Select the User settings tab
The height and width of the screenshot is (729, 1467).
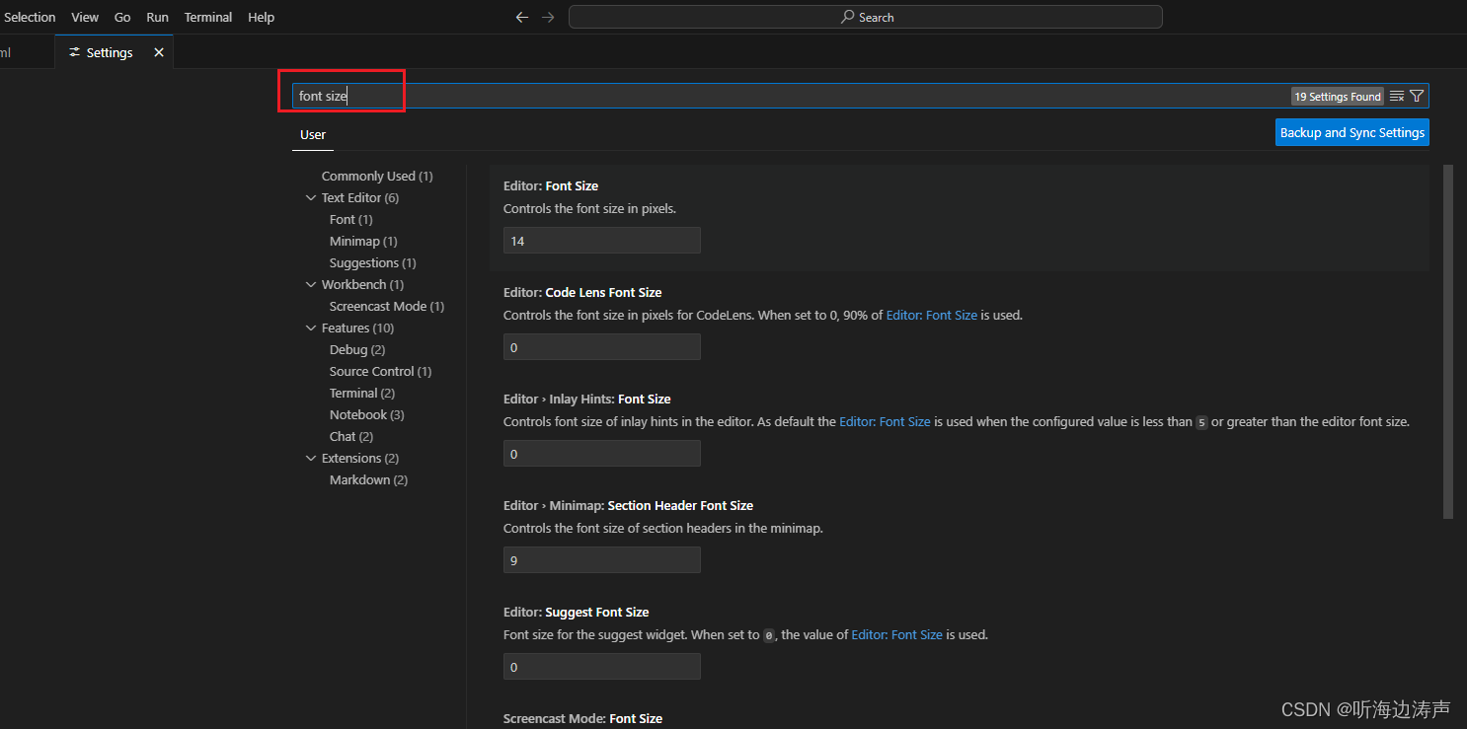313,134
